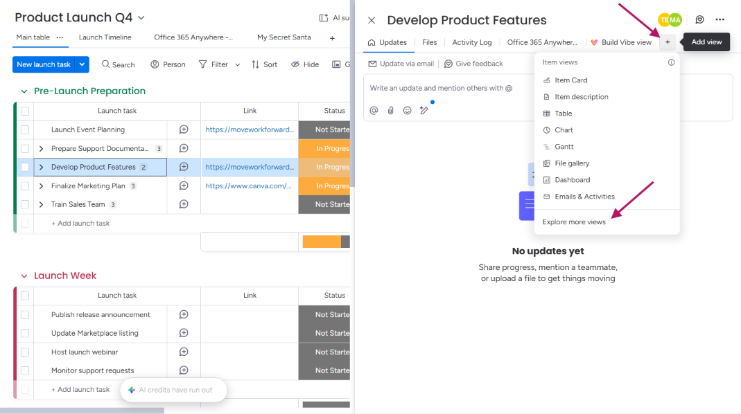Open update bubble for Train Sales Team
This screenshot has width=741, height=414.
[184, 204]
